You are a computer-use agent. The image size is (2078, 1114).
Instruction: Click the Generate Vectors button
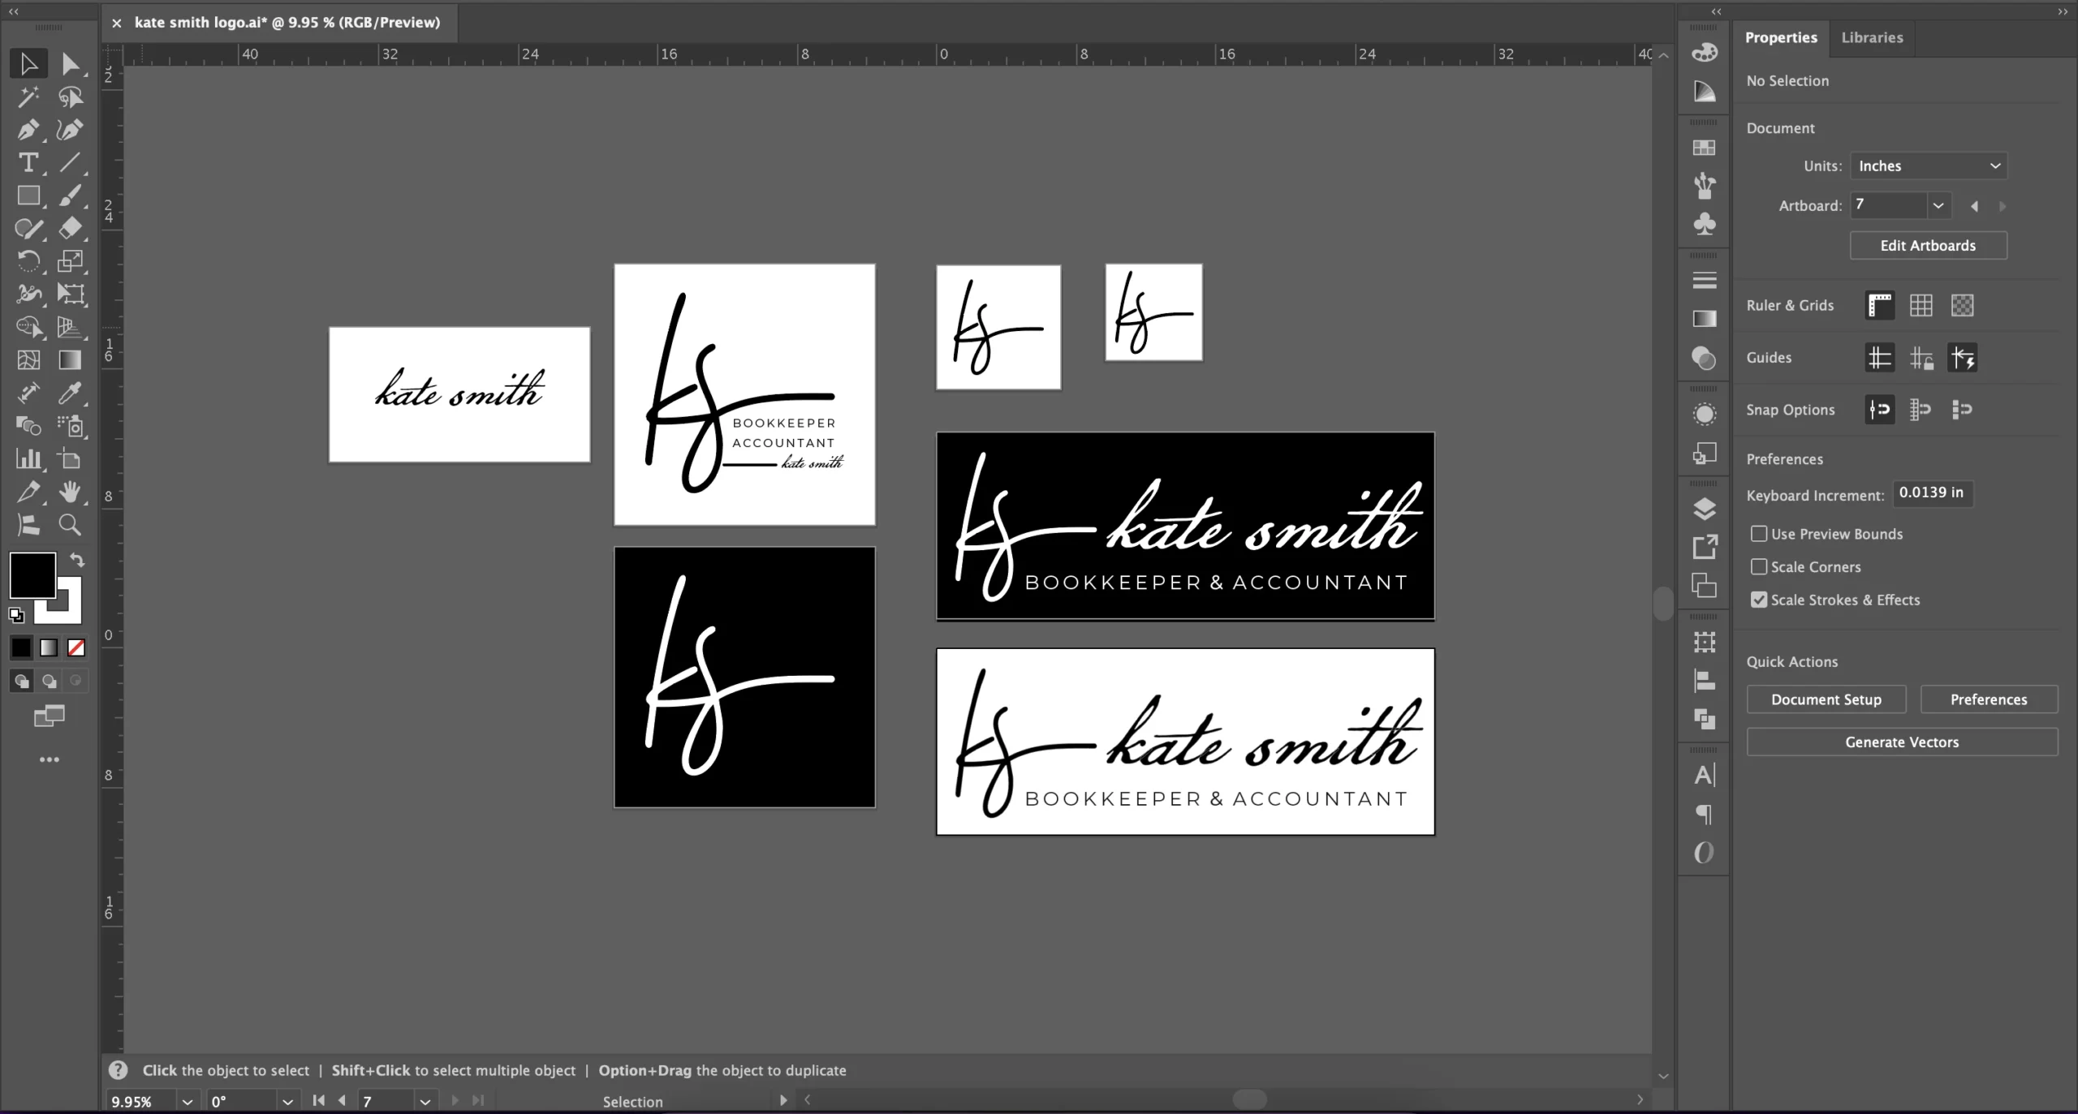(1902, 742)
